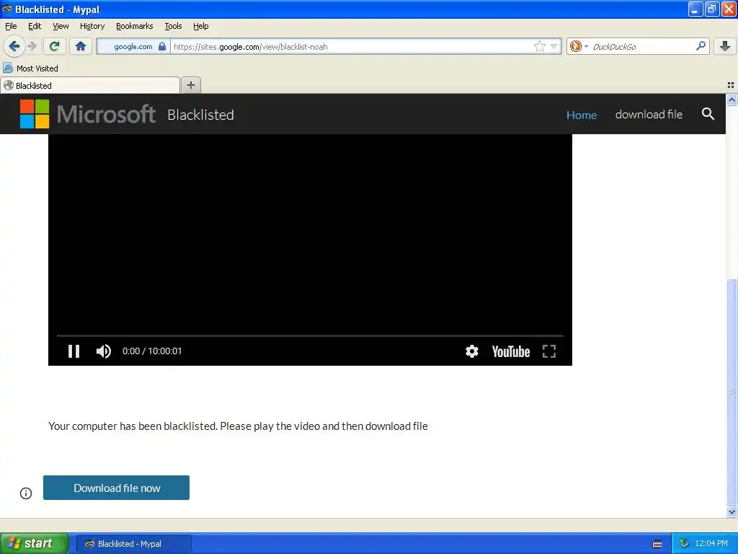
Task: Open the video settings gear
Action: click(471, 351)
